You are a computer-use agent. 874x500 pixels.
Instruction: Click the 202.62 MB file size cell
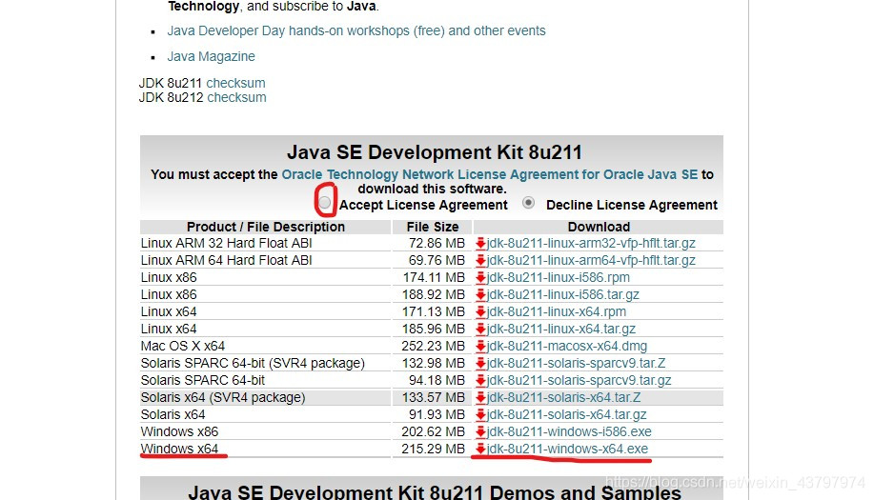coord(433,431)
